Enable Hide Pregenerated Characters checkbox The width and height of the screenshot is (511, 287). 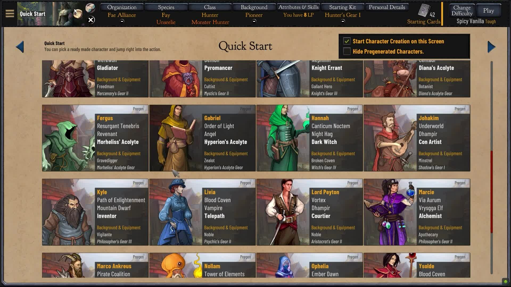pyautogui.click(x=347, y=51)
